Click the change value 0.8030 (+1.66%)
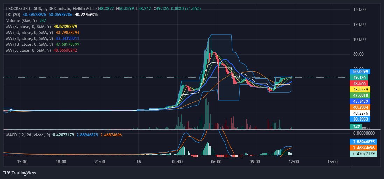Image resolution: width=384 pixels, height=179 pixels. click(186, 9)
